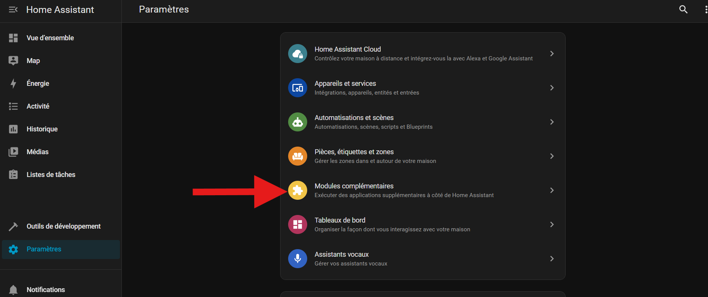Open Notifications in the sidebar
Screen dimensions: 708x297
[46, 290]
